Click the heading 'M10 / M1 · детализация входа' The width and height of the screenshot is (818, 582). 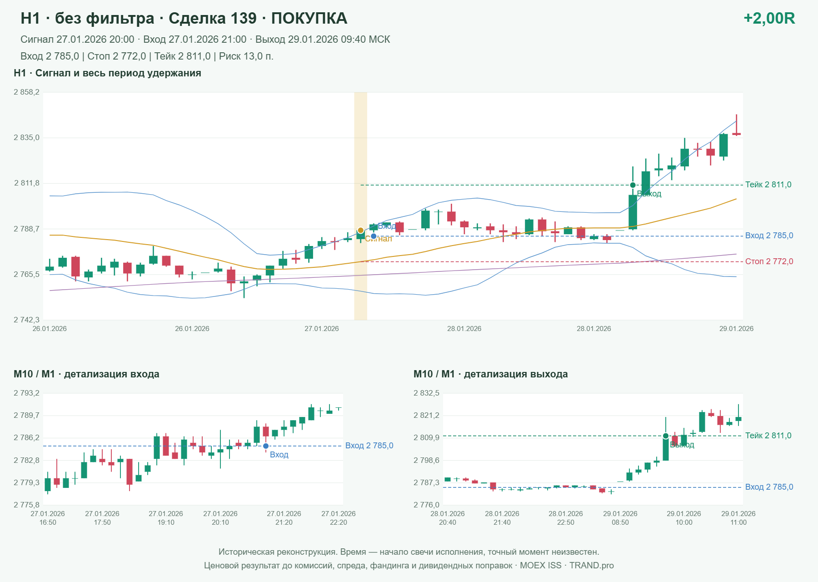86,374
